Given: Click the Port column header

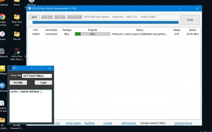Looking at the screenshot, I should [x=36, y=30].
